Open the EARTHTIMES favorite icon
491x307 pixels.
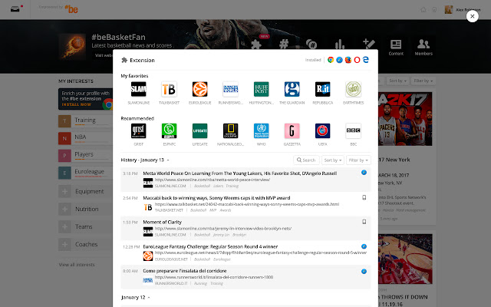[x=353, y=89]
